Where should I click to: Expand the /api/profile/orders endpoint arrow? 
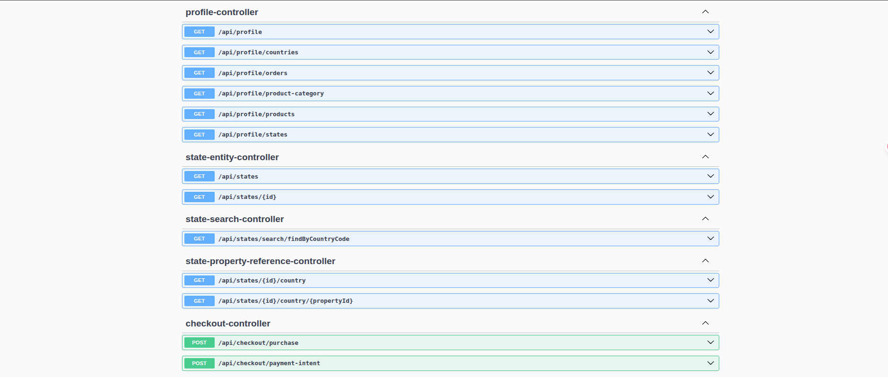click(x=710, y=73)
